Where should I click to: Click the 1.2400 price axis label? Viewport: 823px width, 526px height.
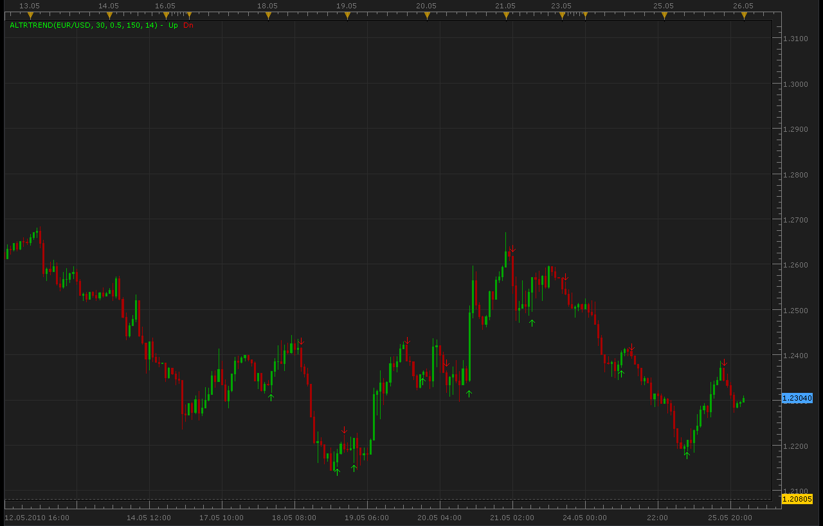click(795, 356)
